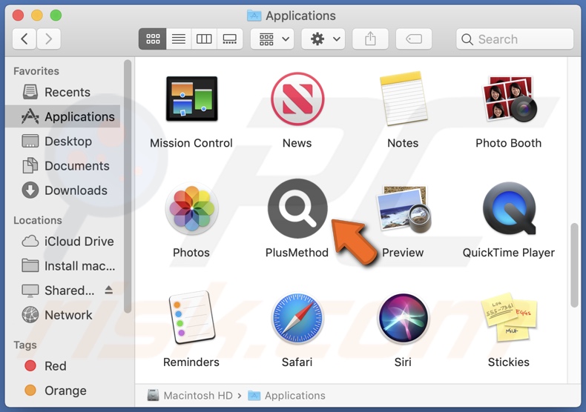This screenshot has width=586, height=412.
Task: Eject the Shared... volume
Action: pyautogui.click(x=109, y=290)
